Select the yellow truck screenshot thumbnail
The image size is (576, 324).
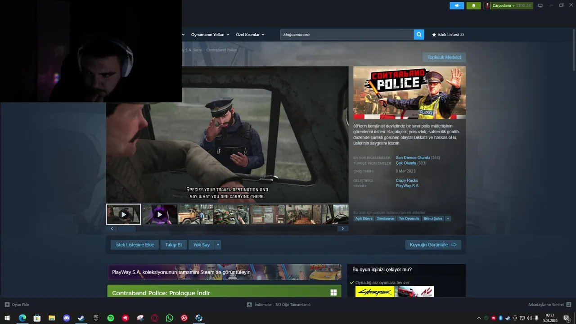pos(196,214)
